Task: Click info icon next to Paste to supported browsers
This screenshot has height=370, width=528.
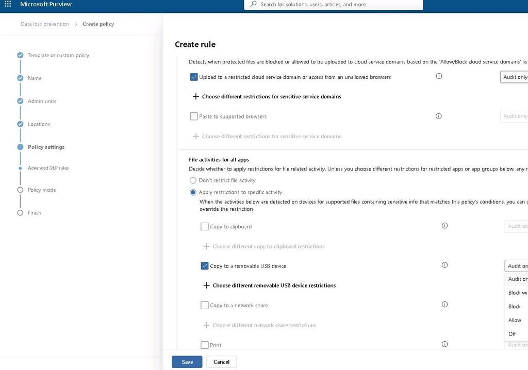Action: pyautogui.click(x=438, y=116)
